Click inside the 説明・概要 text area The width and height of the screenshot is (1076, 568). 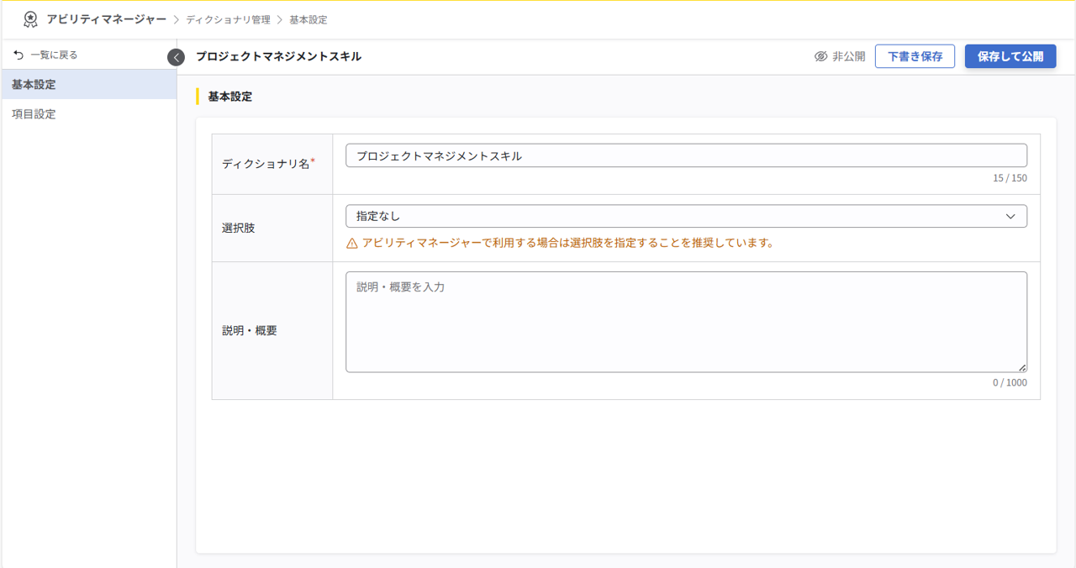(x=686, y=321)
